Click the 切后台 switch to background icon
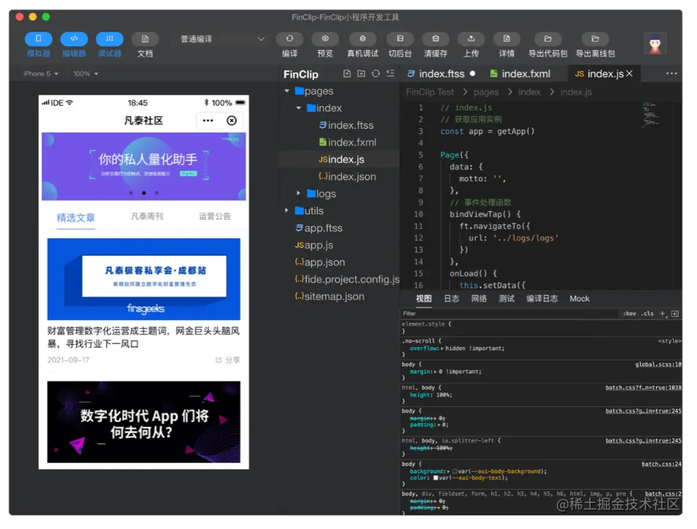 point(400,39)
